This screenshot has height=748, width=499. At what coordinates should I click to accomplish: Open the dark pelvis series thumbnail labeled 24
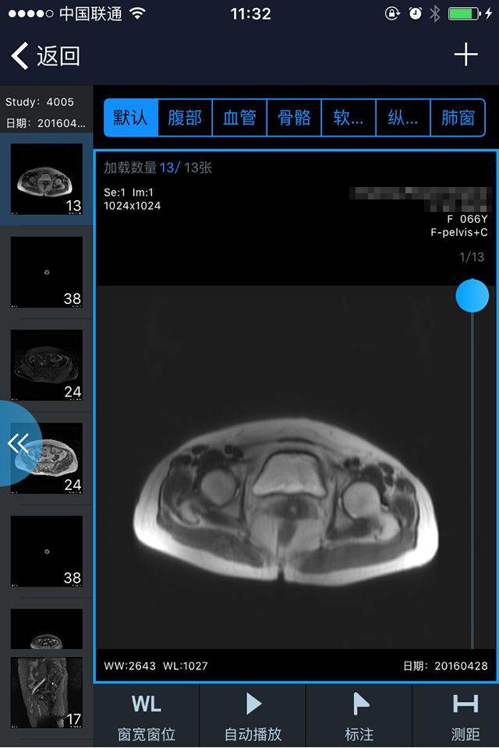click(x=46, y=365)
